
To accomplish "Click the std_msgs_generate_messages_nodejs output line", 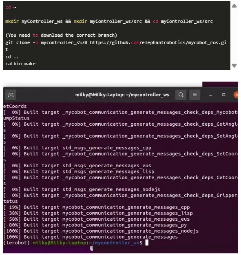I will [82, 189].
